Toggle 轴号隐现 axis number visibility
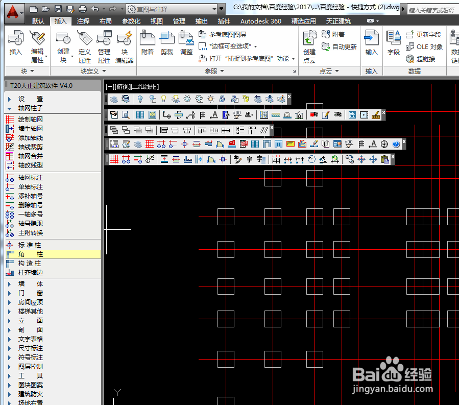Screen dimensions: 459x405 click(30, 224)
